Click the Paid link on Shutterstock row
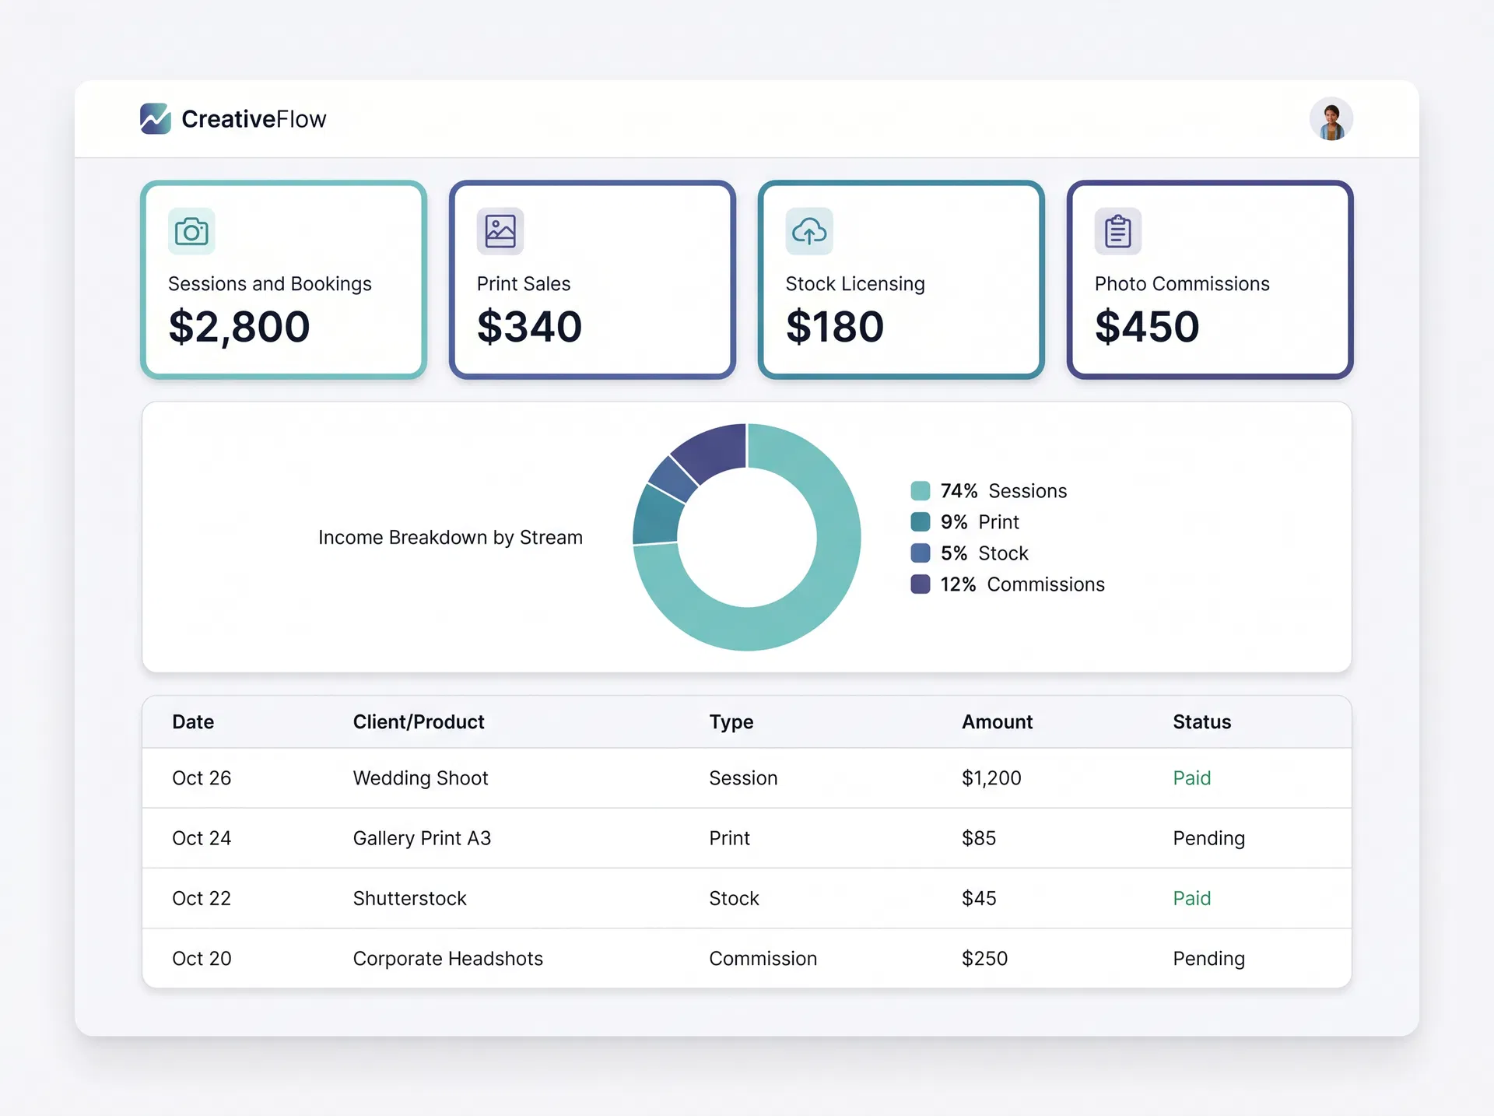This screenshot has width=1494, height=1116. coord(1191,898)
